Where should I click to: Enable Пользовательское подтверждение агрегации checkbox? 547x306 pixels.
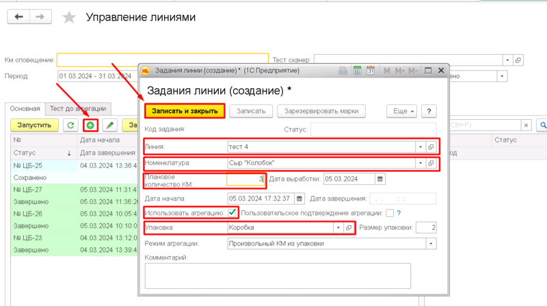click(390, 213)
